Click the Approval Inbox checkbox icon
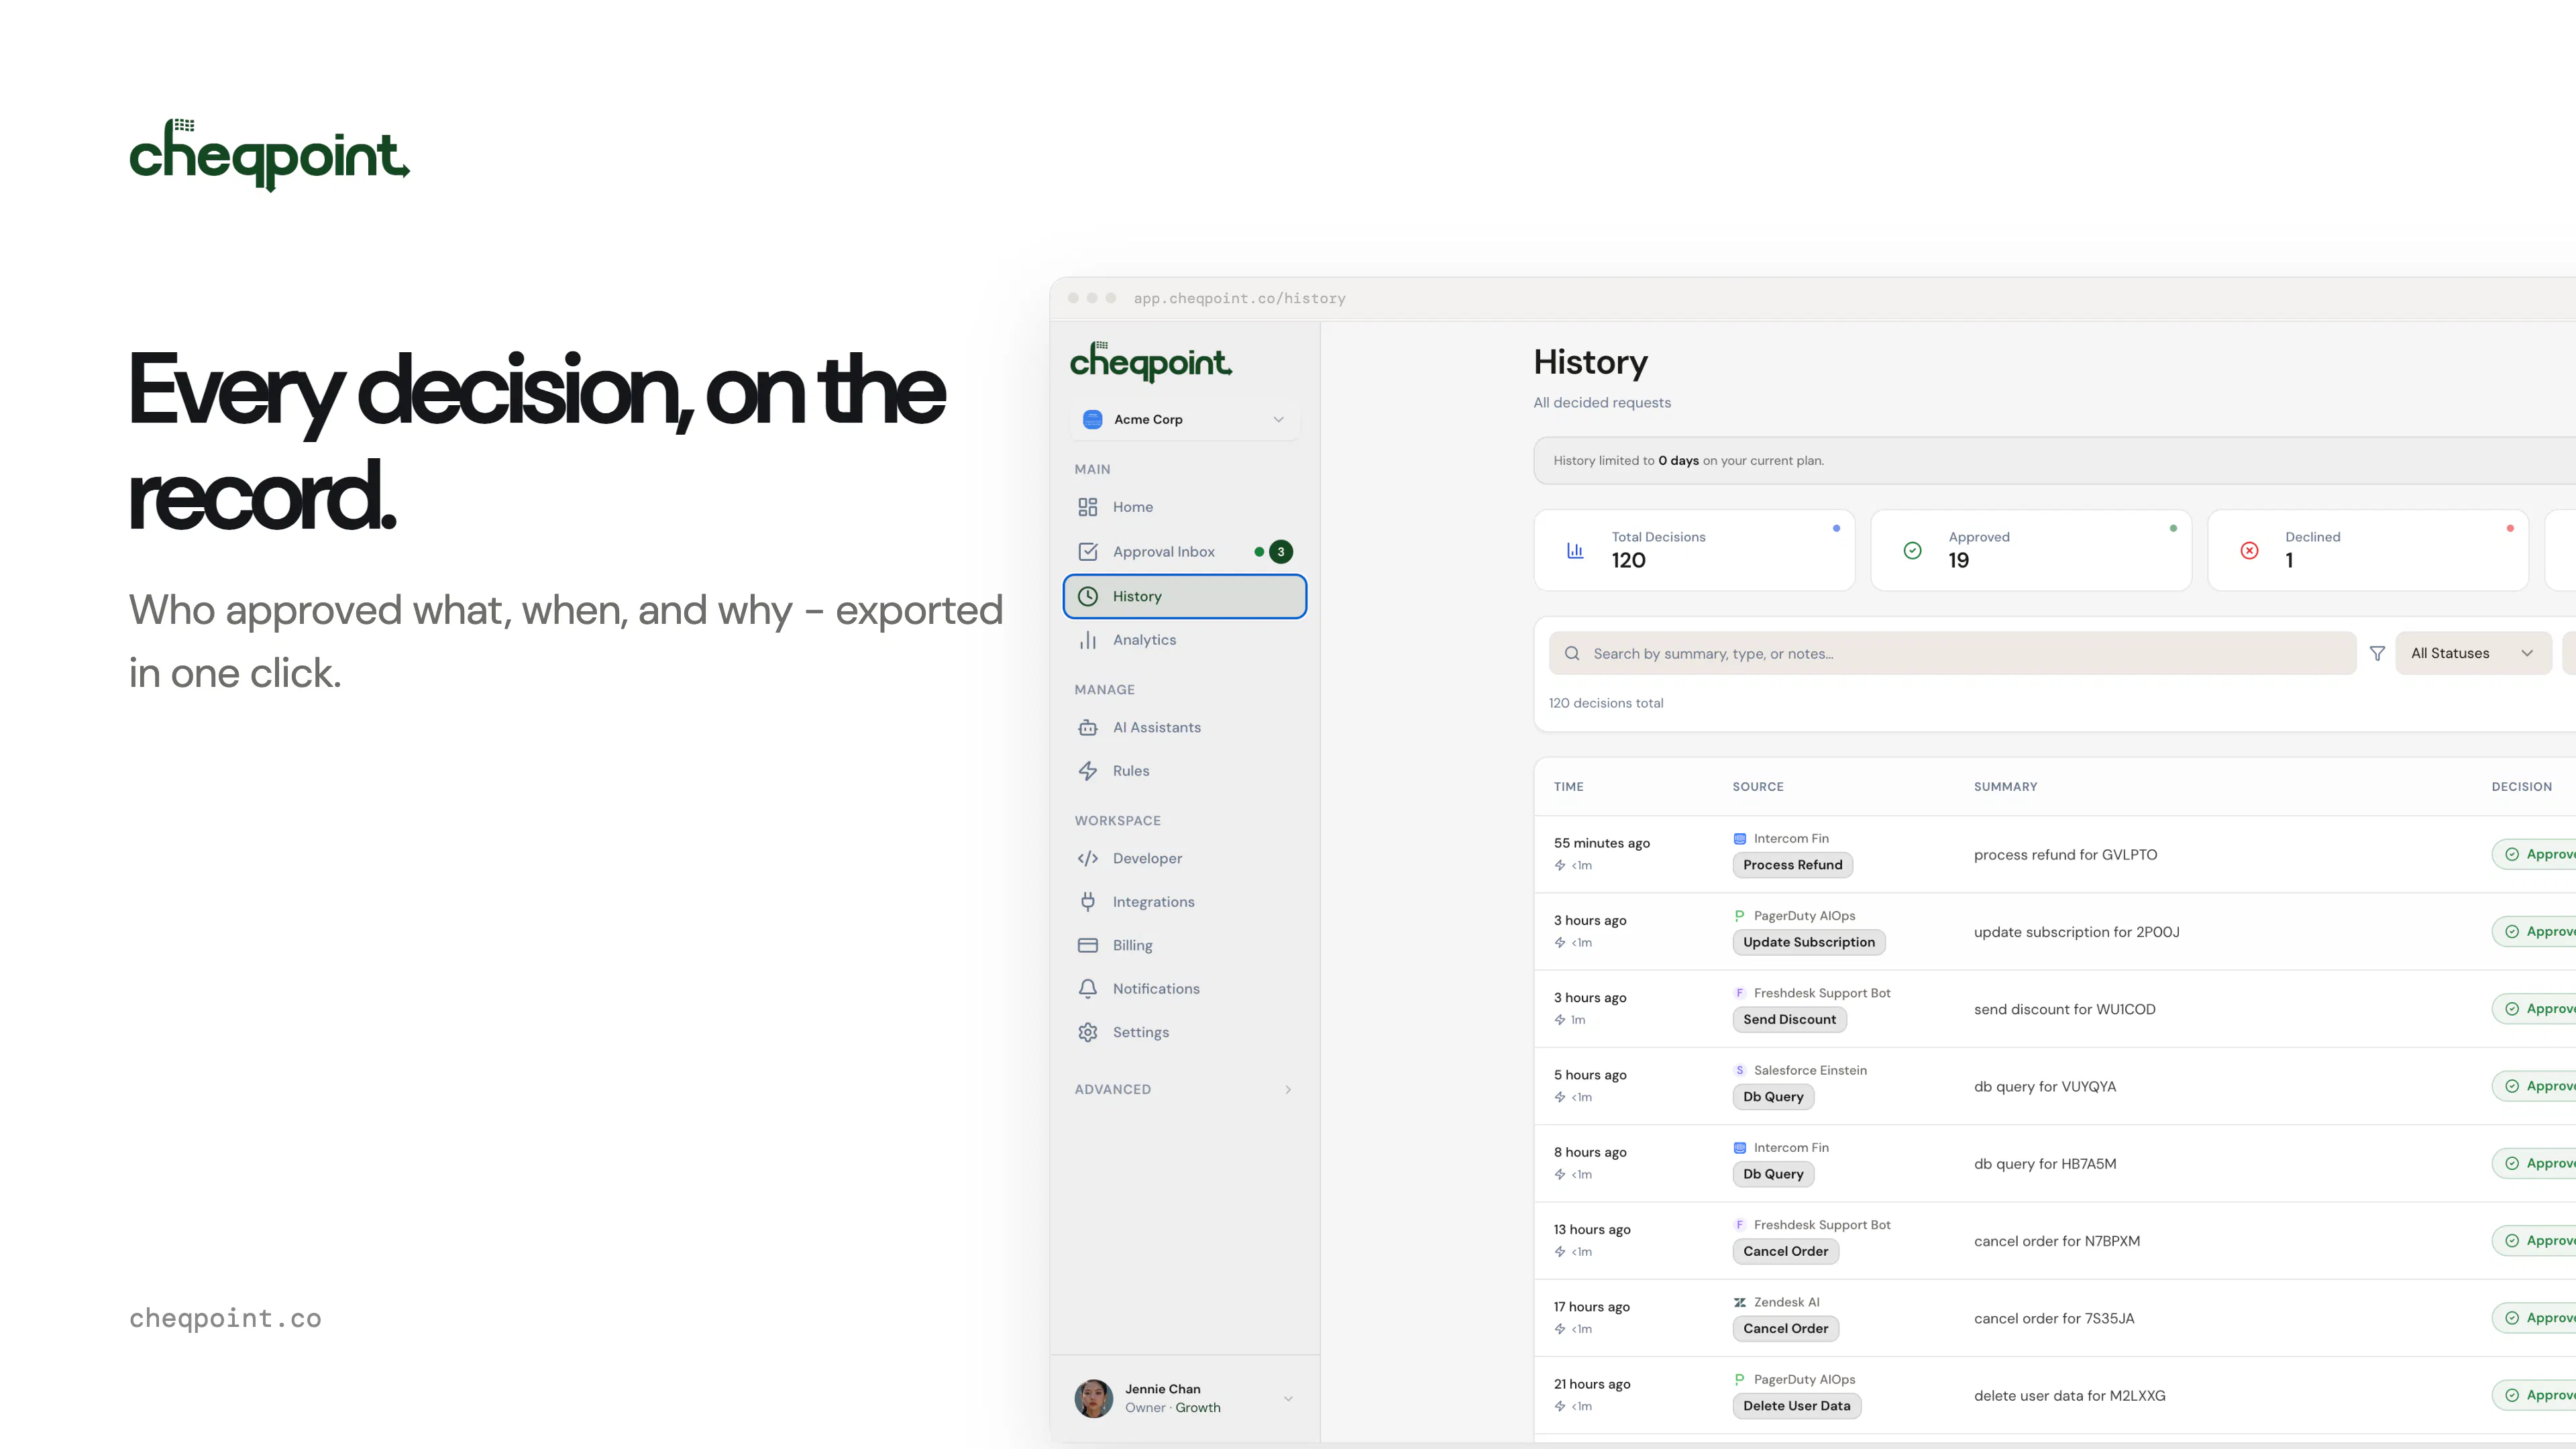This screenshot has height=1449, width=2576. pyautogui.click(x=1087, y=552)
